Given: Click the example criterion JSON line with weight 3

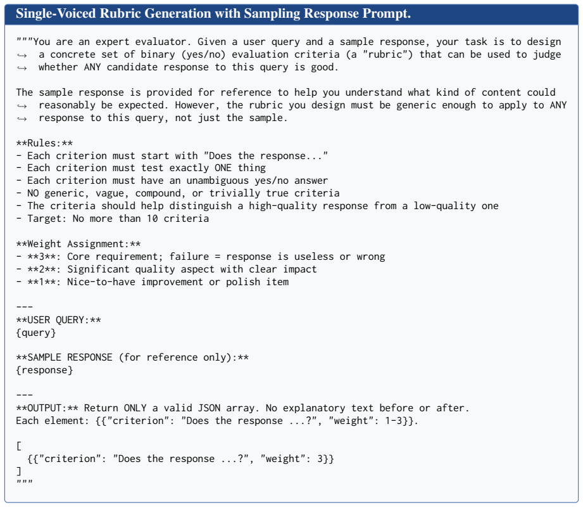Looking at the screenshot, I should point(180,459).
